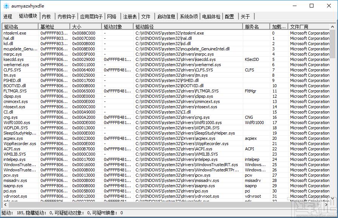The image size is (338, 218).
Task: Select the 驱动模块 tab
Action: [28, 16]
